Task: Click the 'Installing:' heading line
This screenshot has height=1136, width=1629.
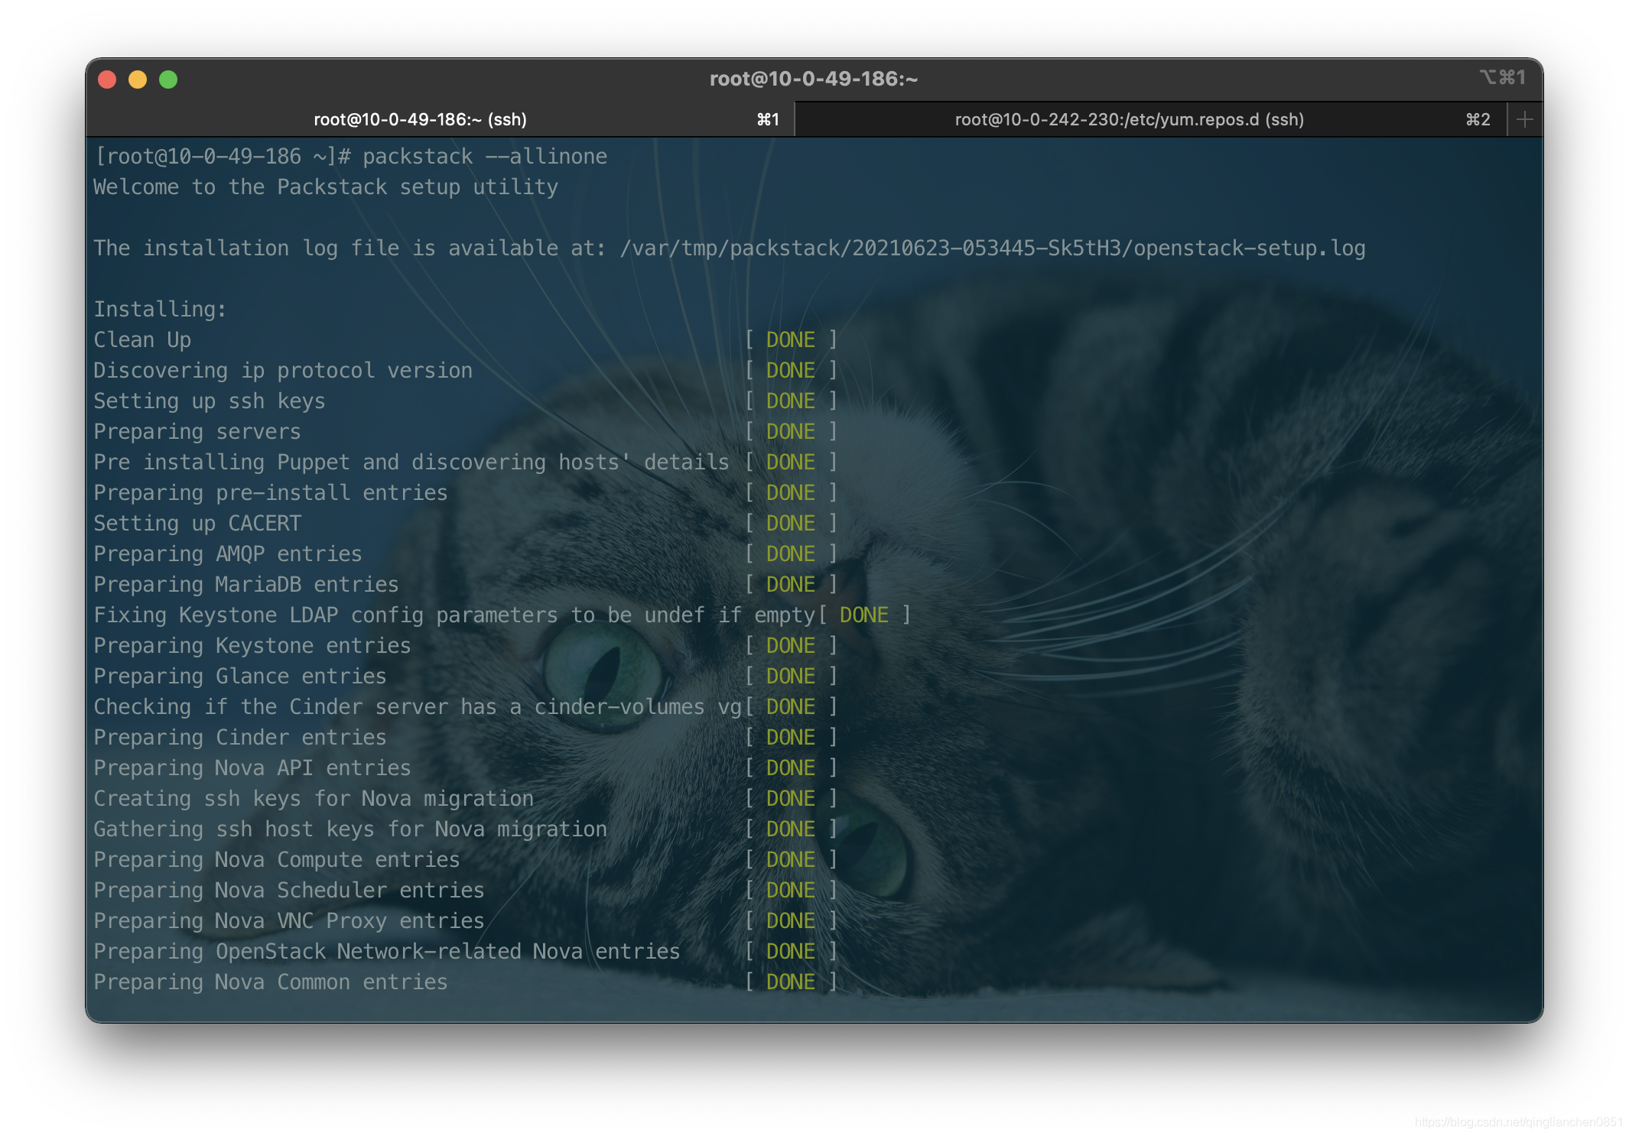Action: (160, 310)
